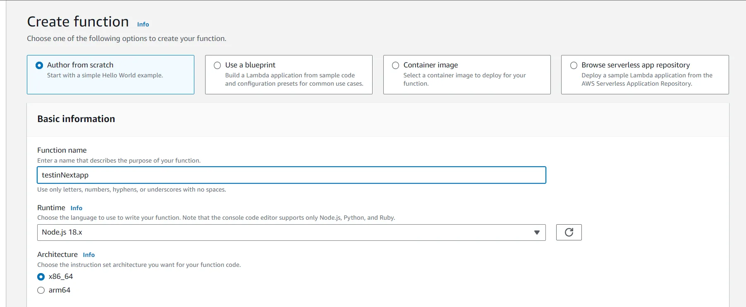Open Info link next to Create function
This screenshot has height=307, width=746.
point(143,24)
